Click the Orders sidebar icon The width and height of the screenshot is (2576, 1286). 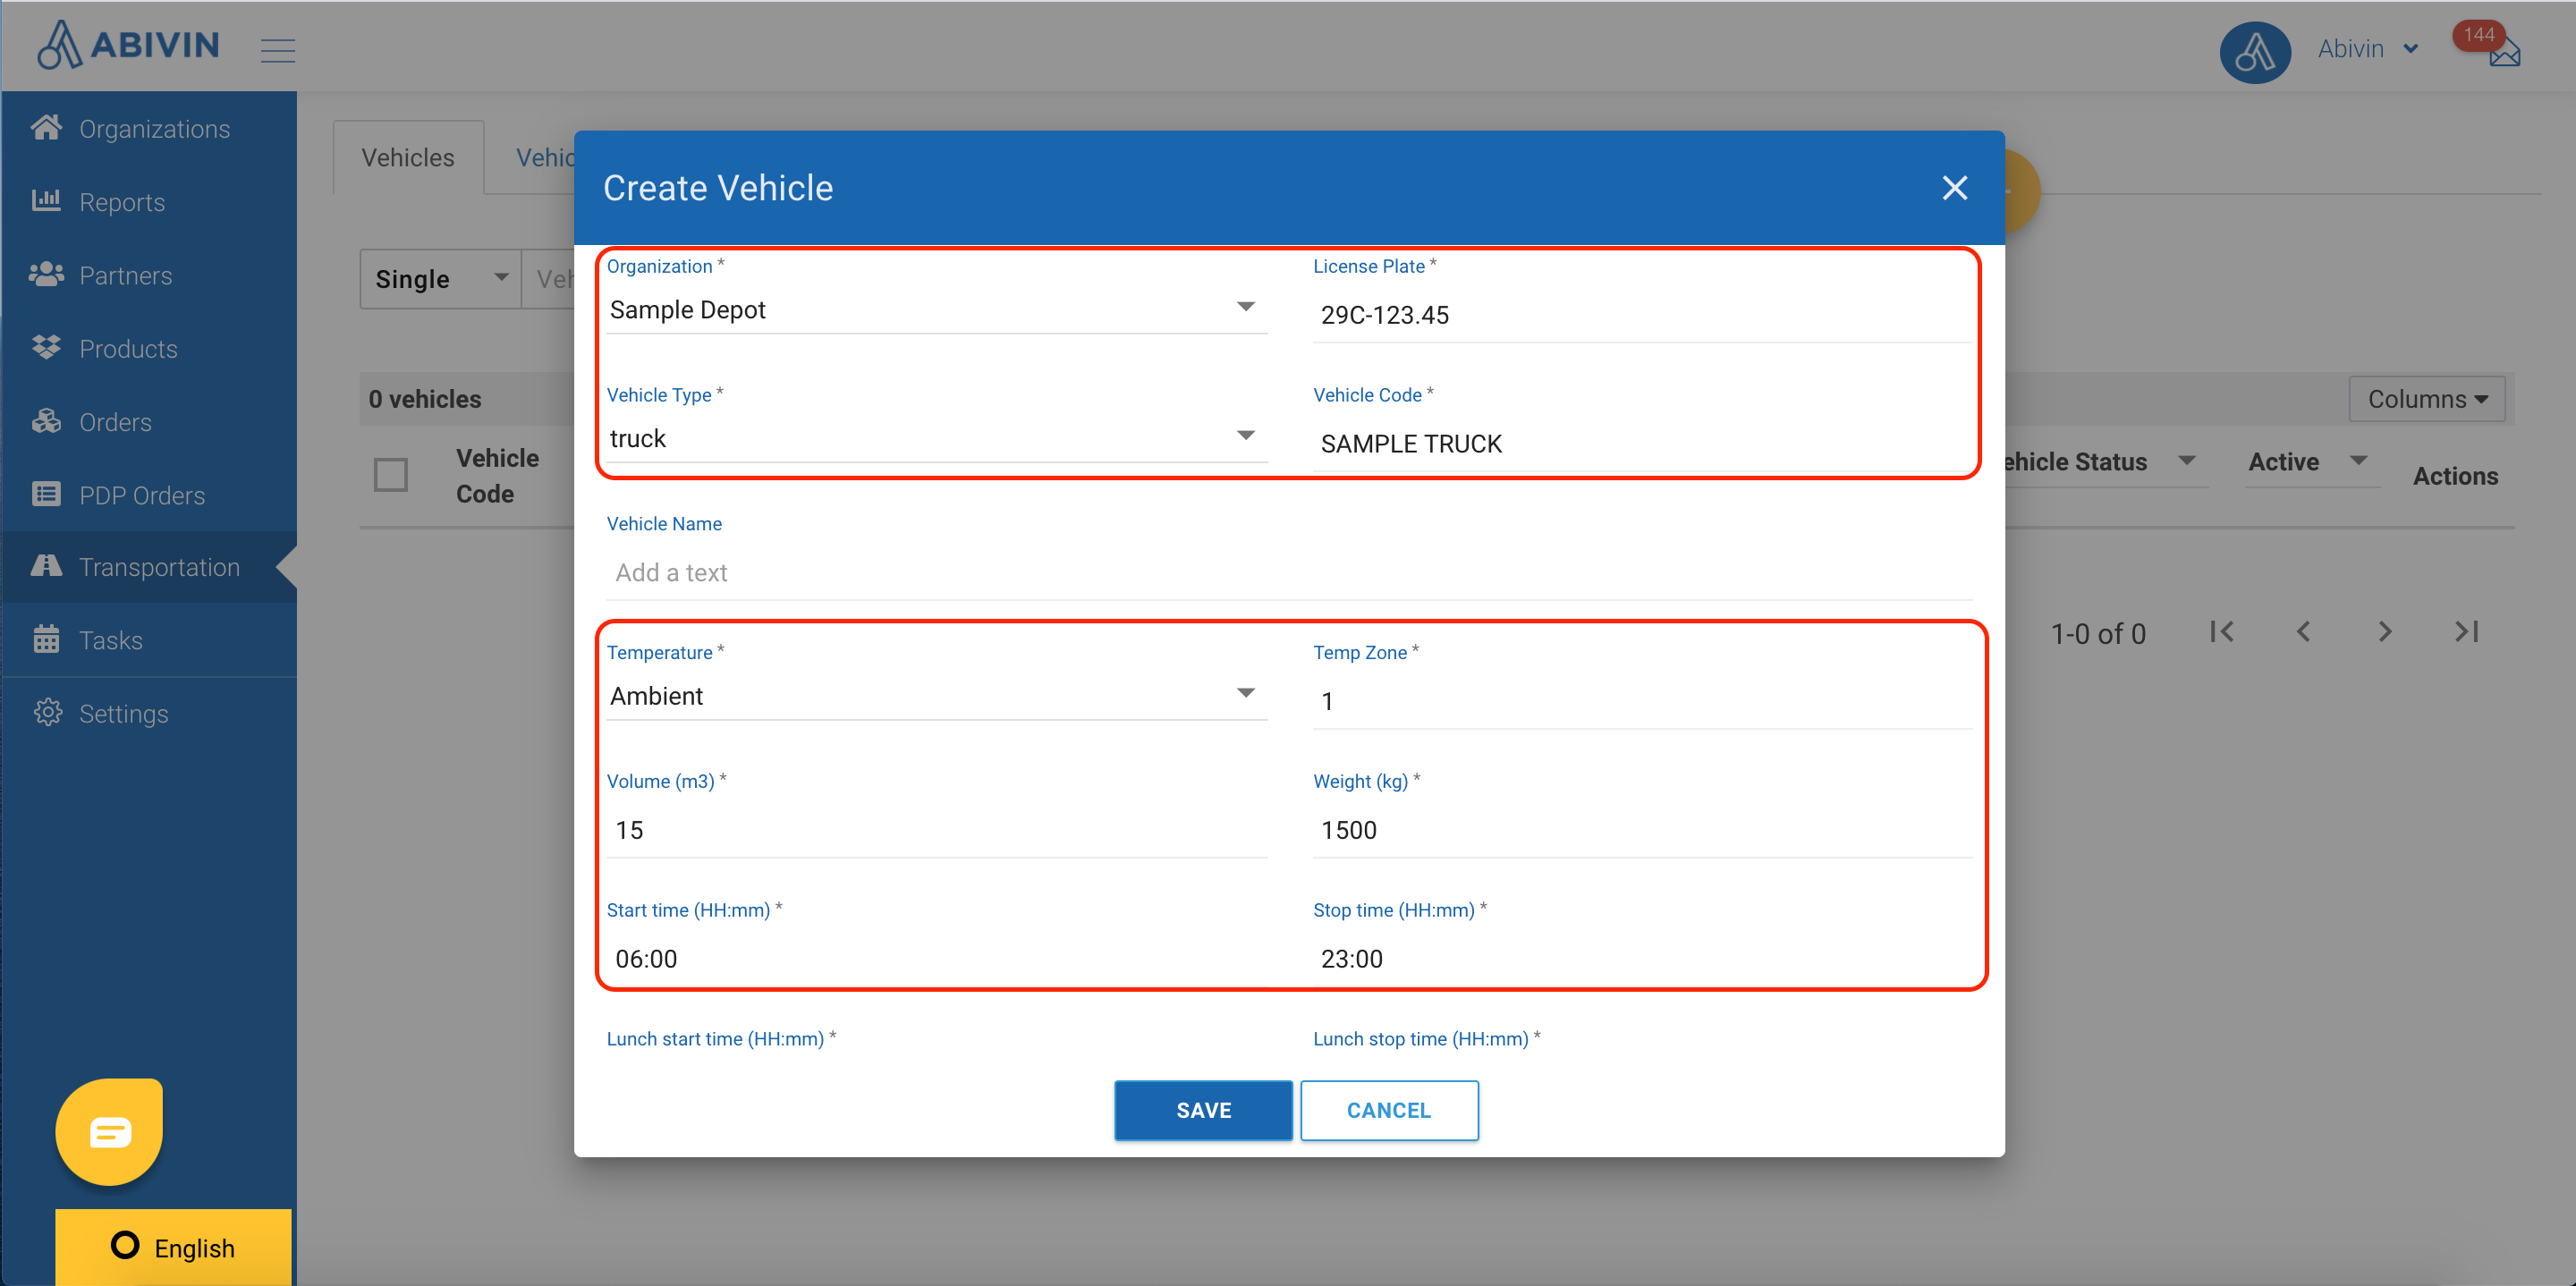point(46,422)
